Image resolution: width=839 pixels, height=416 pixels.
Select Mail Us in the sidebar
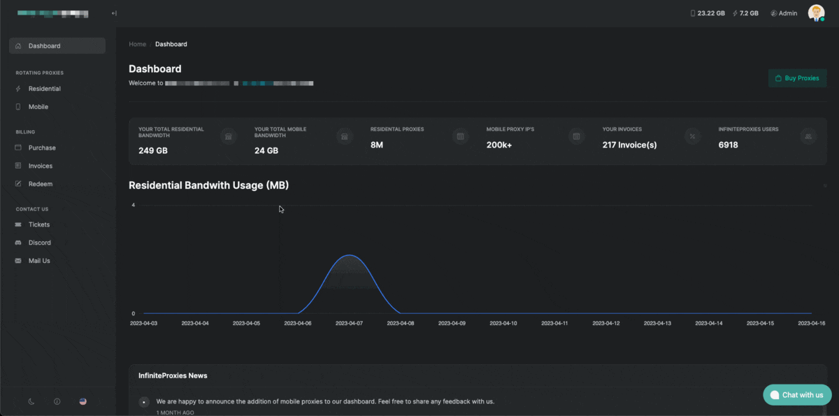(39, 261)
